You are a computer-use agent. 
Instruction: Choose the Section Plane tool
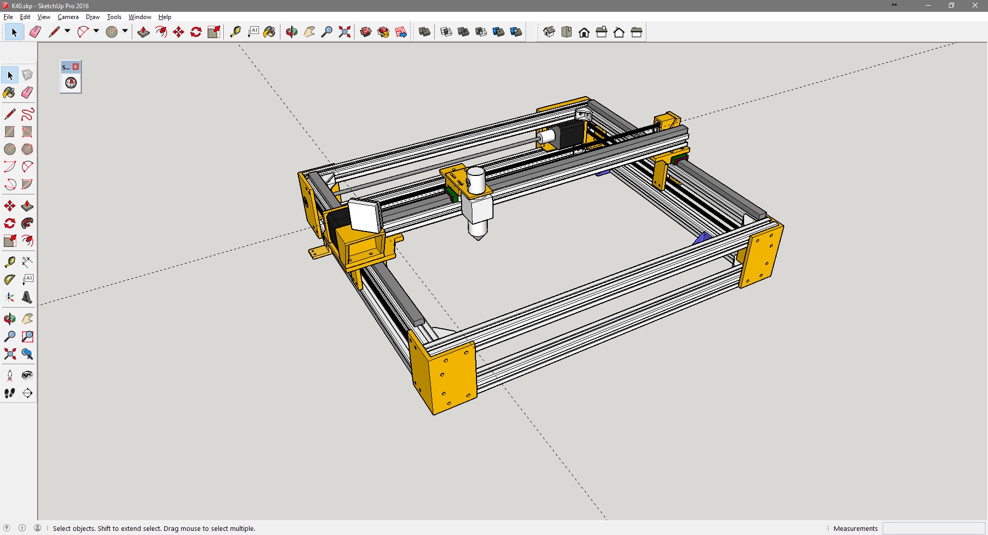coord(27,393)
